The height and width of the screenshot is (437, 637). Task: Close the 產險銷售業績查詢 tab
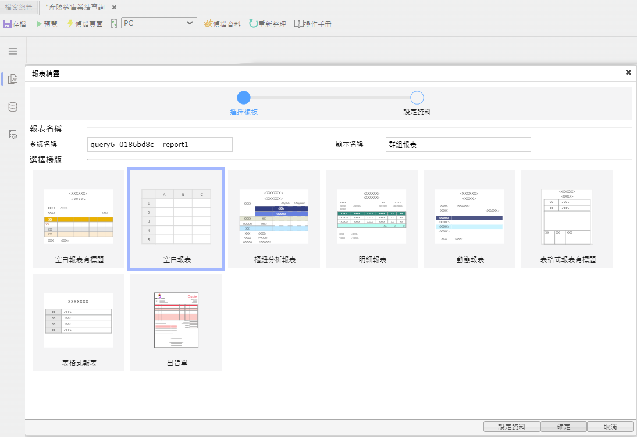click(114, 8)
